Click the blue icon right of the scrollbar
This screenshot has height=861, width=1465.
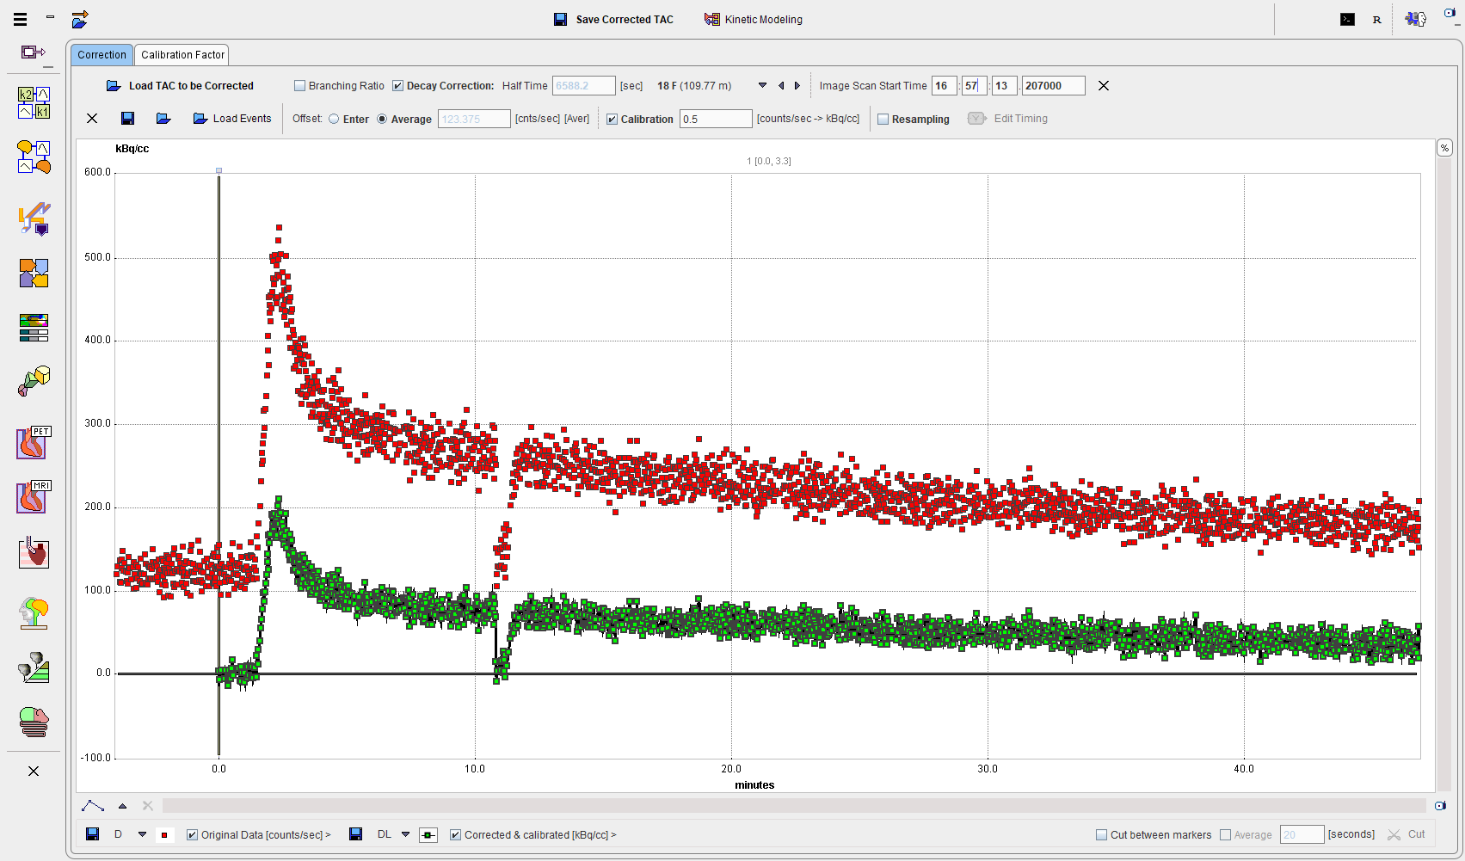tap(1440, 806)
